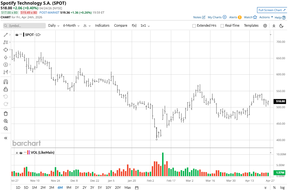Select the 5D range tab
288x190 pixels.
tap(26, 188)
